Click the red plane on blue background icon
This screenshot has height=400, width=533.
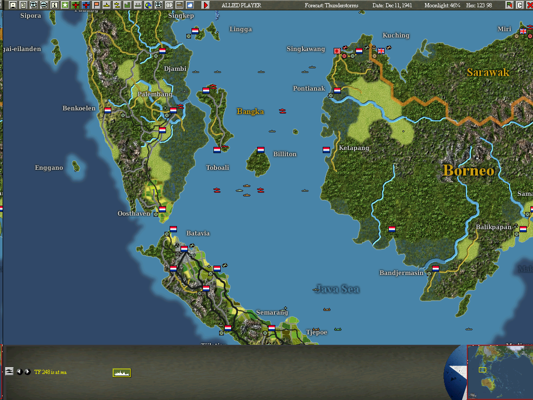point(86,5)
